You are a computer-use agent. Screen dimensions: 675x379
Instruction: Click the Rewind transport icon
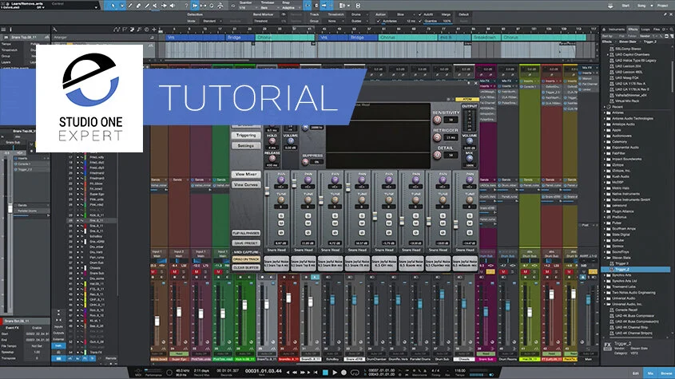click(296, 373)
